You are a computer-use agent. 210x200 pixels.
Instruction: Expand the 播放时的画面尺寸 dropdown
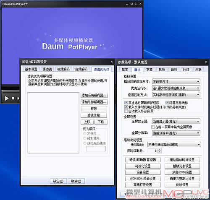[x=176, y=81]
